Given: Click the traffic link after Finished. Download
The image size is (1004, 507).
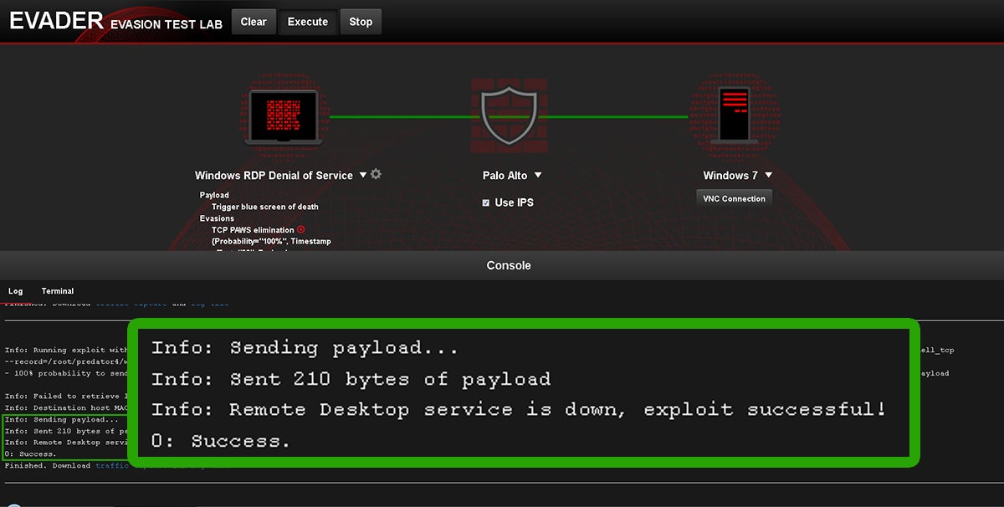Looking at the screenshot, I should click(x=111, y=466).
